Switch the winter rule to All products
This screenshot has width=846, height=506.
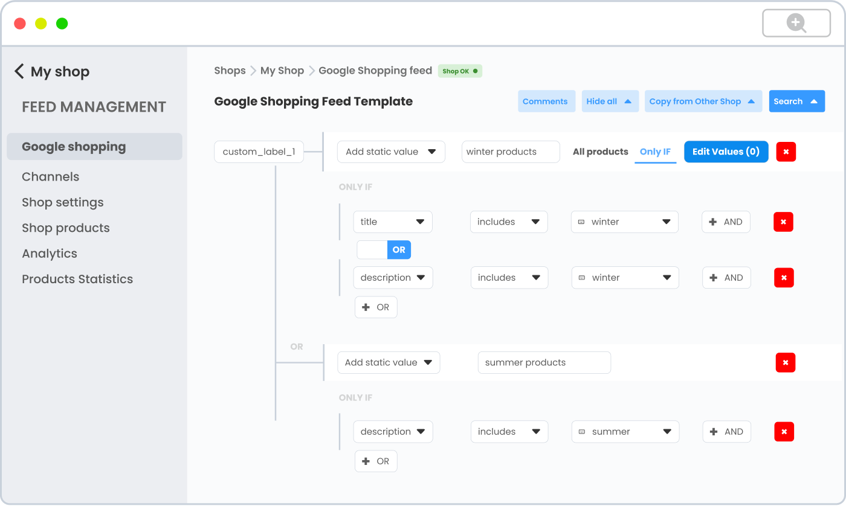600,152
